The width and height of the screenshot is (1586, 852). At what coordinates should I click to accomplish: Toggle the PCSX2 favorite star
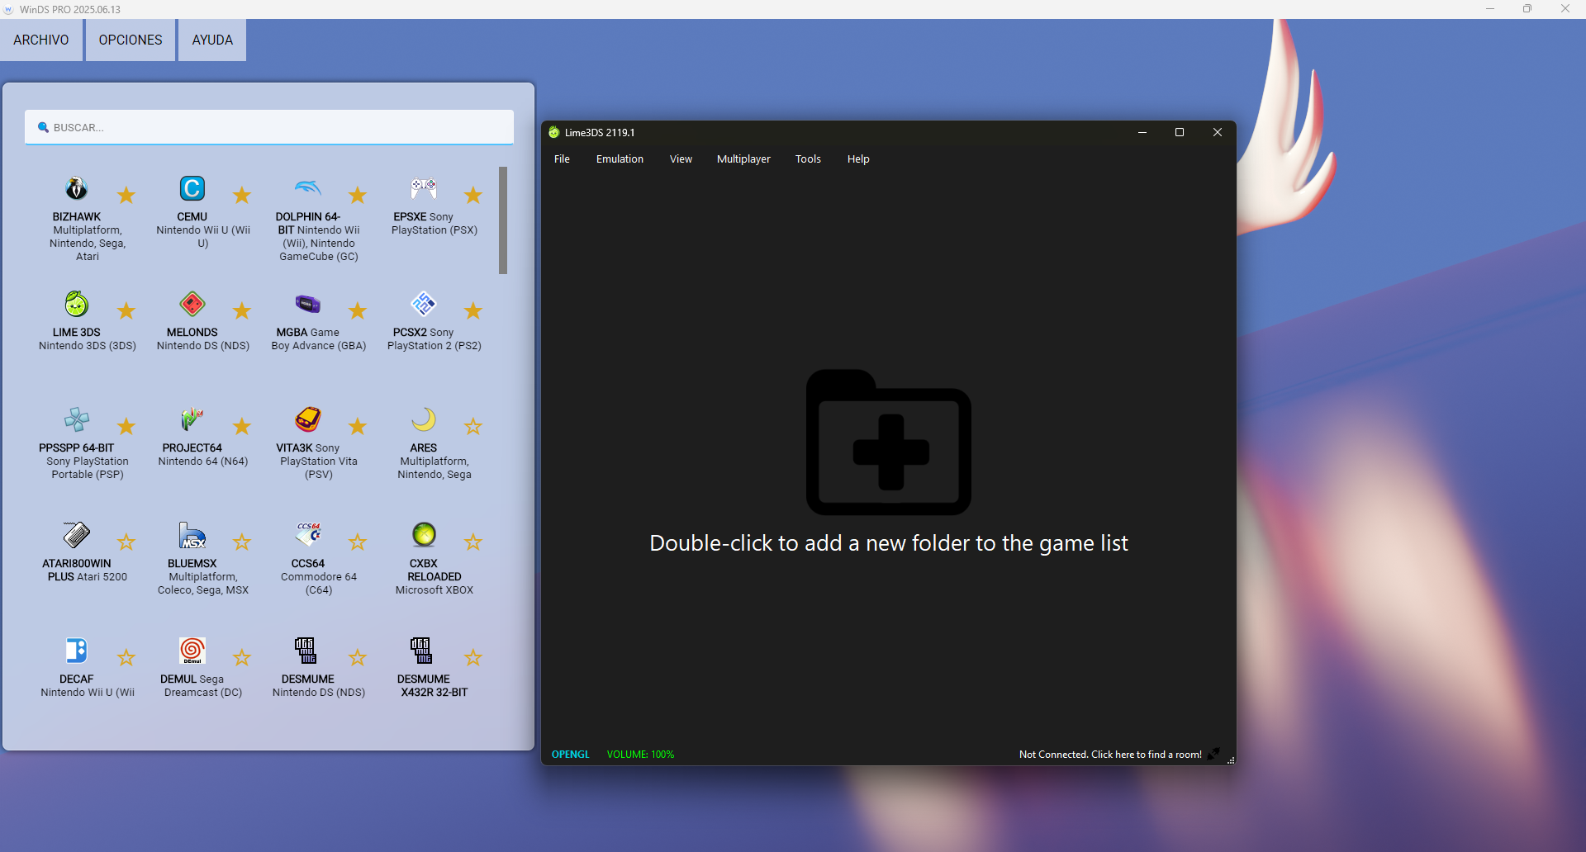[473, 310]
